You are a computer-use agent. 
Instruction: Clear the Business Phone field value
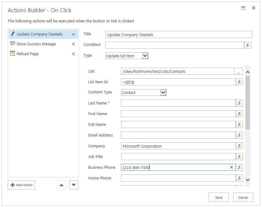pyautogui.click(x=232, y=167)
